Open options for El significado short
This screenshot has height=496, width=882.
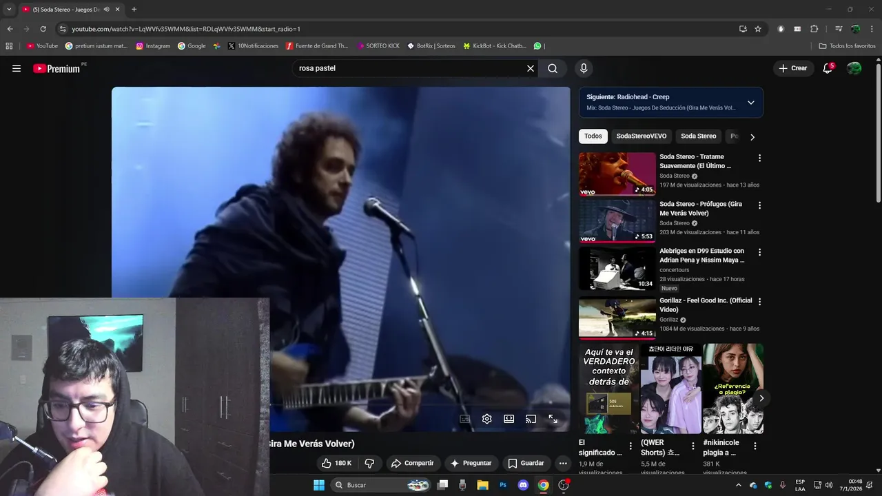(630, 446)
